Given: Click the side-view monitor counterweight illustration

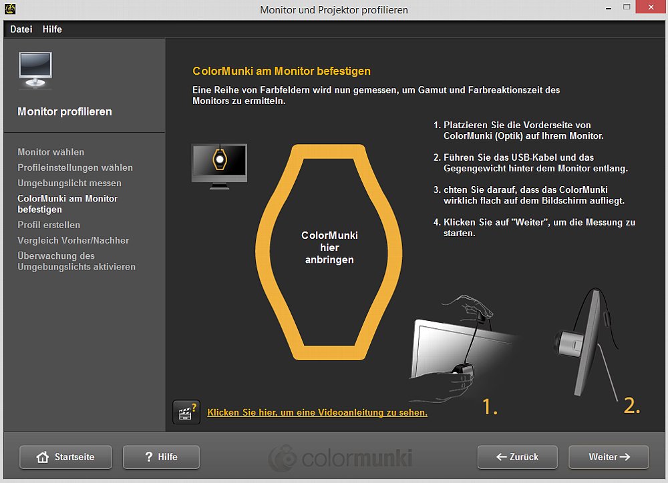Looking at the screenshot, I should click(588, 345).
